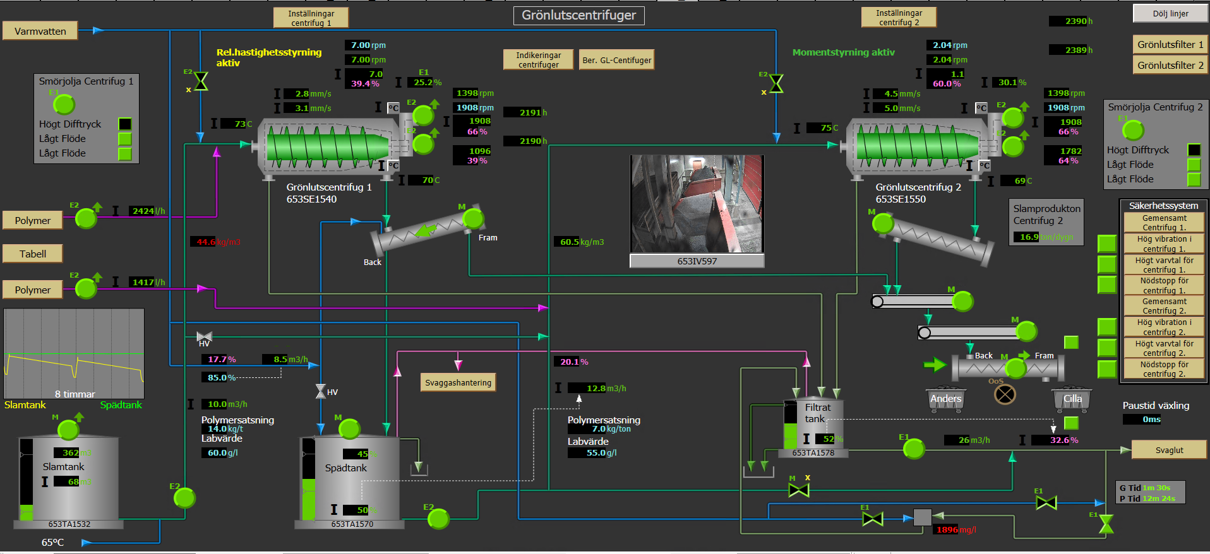Click the Svaggashantering button
Image resolution: width=1210 pixels, height=554 pixels.
(x=458, y=382)
